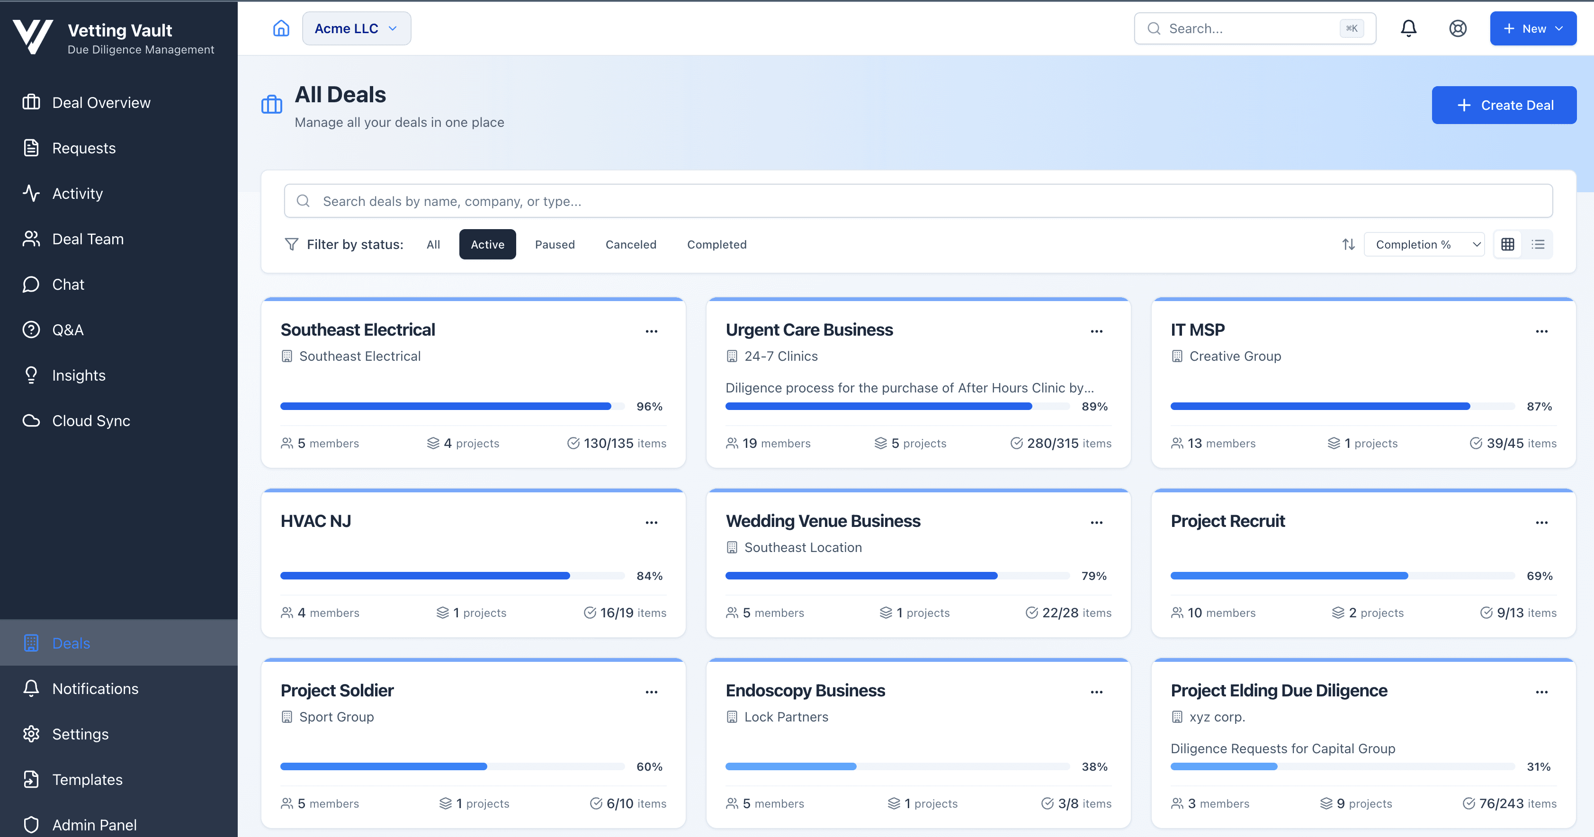Toggle the sort direction arrows
This screenshot has height=837, width=1594.
tap(1348, 244)
